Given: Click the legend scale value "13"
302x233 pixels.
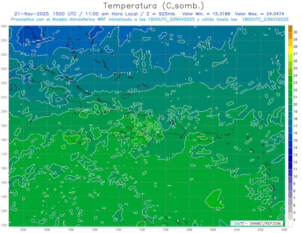Looking at the screenshot, I should [x=295, y=155].
